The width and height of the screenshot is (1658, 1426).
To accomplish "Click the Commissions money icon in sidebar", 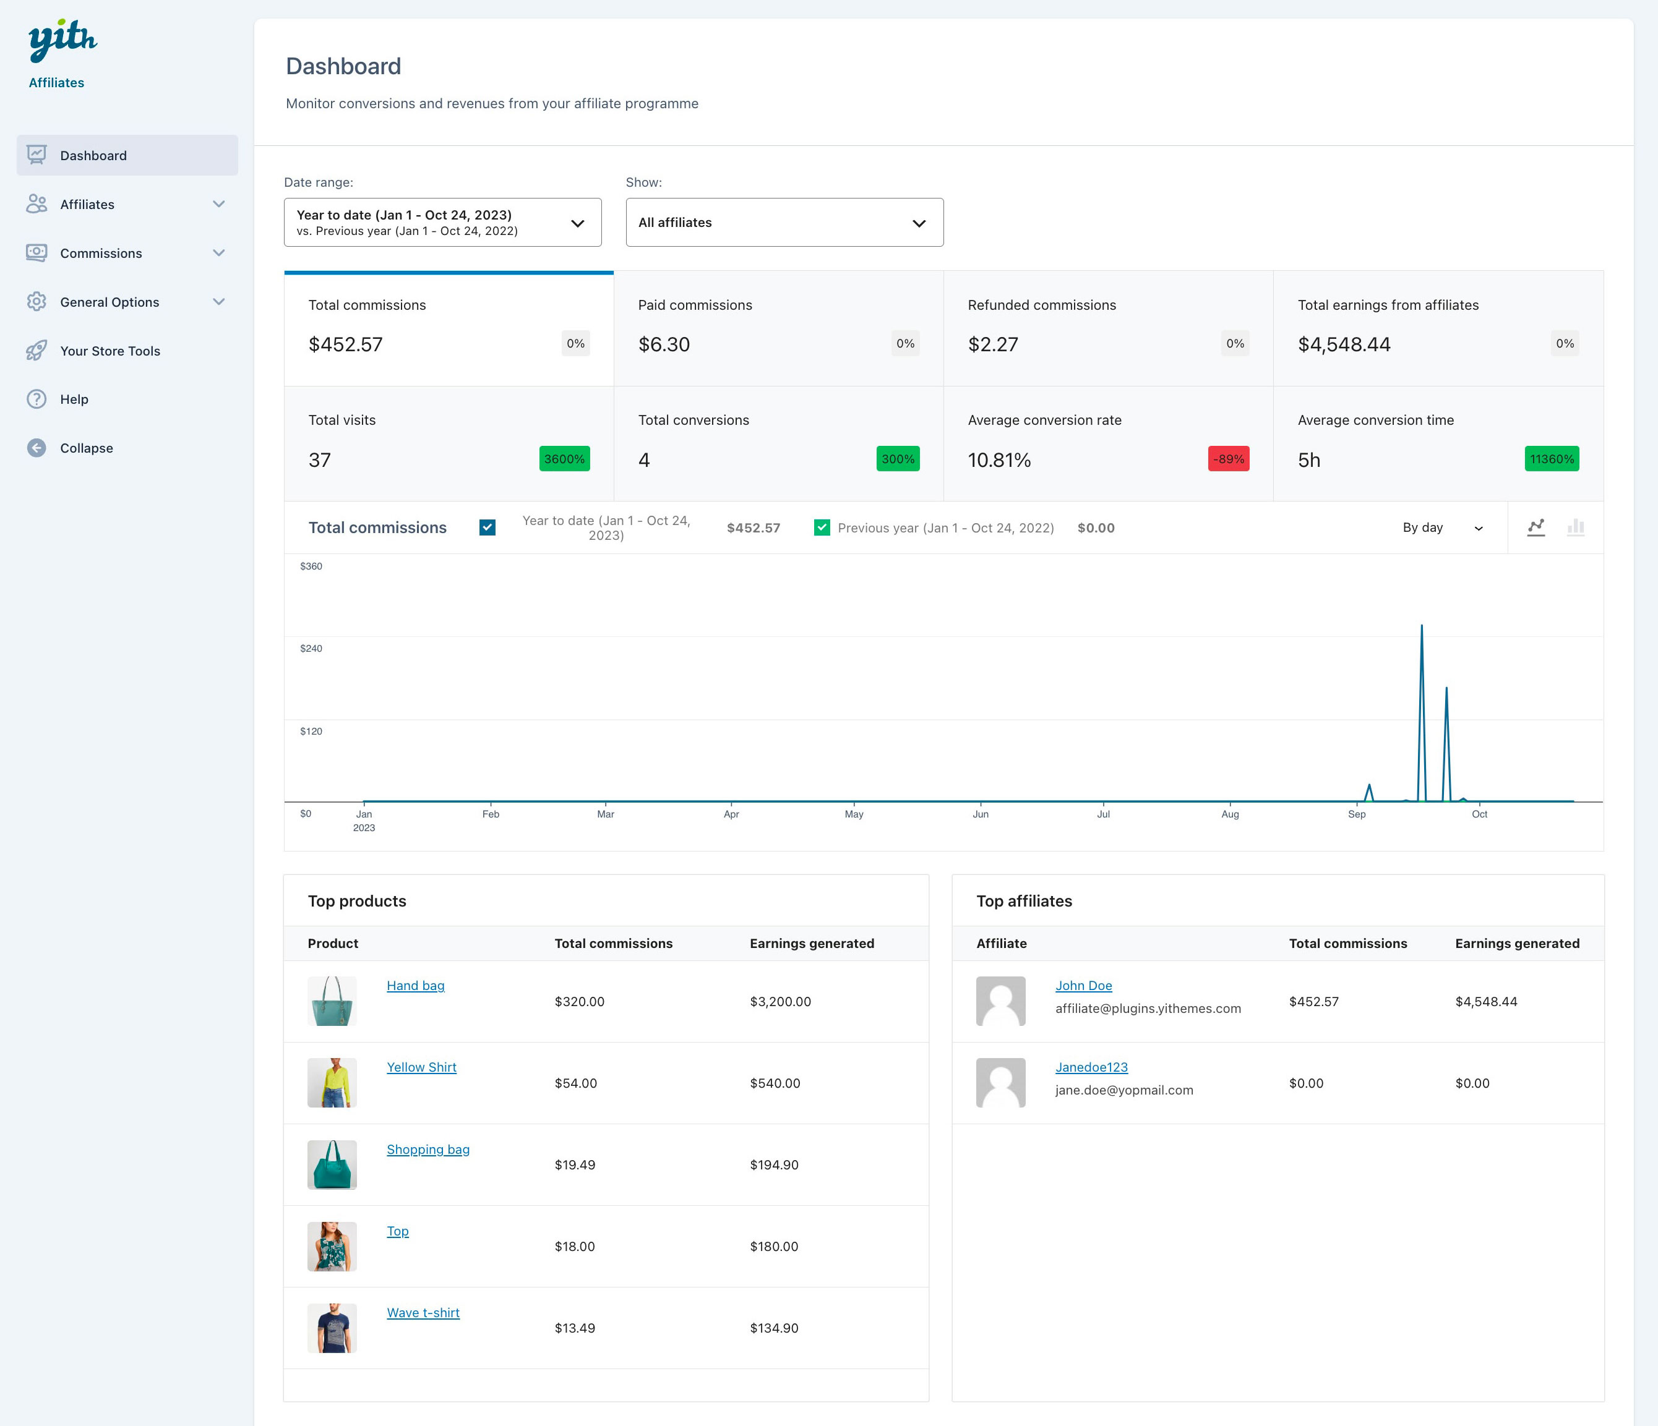I will tap(37, 253).
